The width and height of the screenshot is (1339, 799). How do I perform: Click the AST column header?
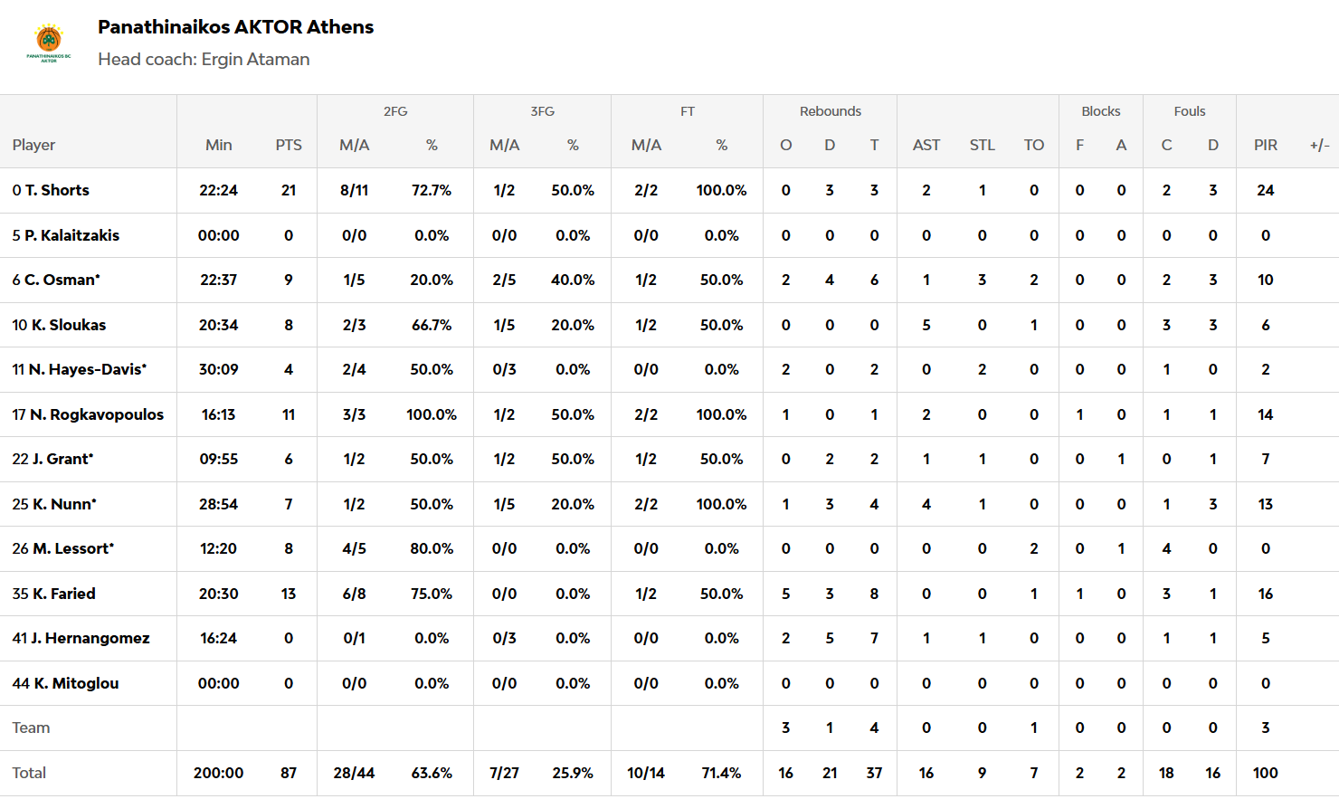tap(926, 145)
